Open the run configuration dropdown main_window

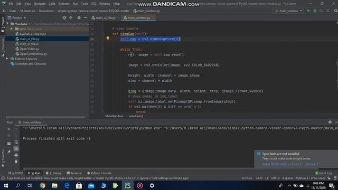(x=288, y=11)
